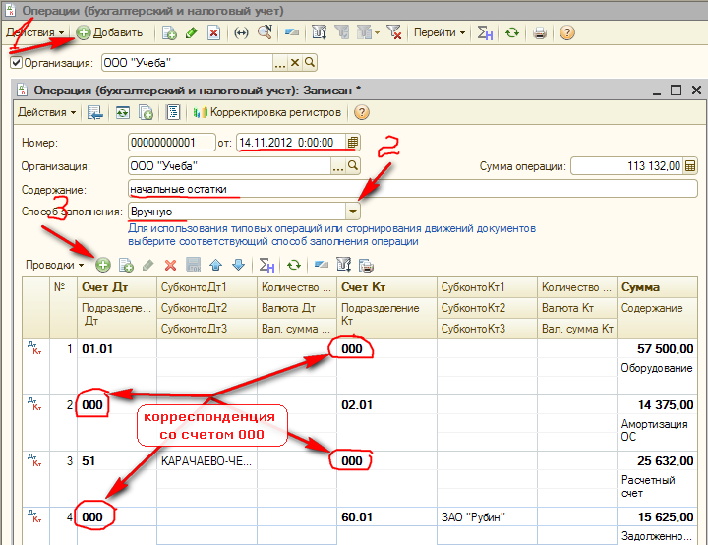The height and width of the screenshot is (545, 708).
Task: Open the Перейти dropdown menu
Action: 440,33
